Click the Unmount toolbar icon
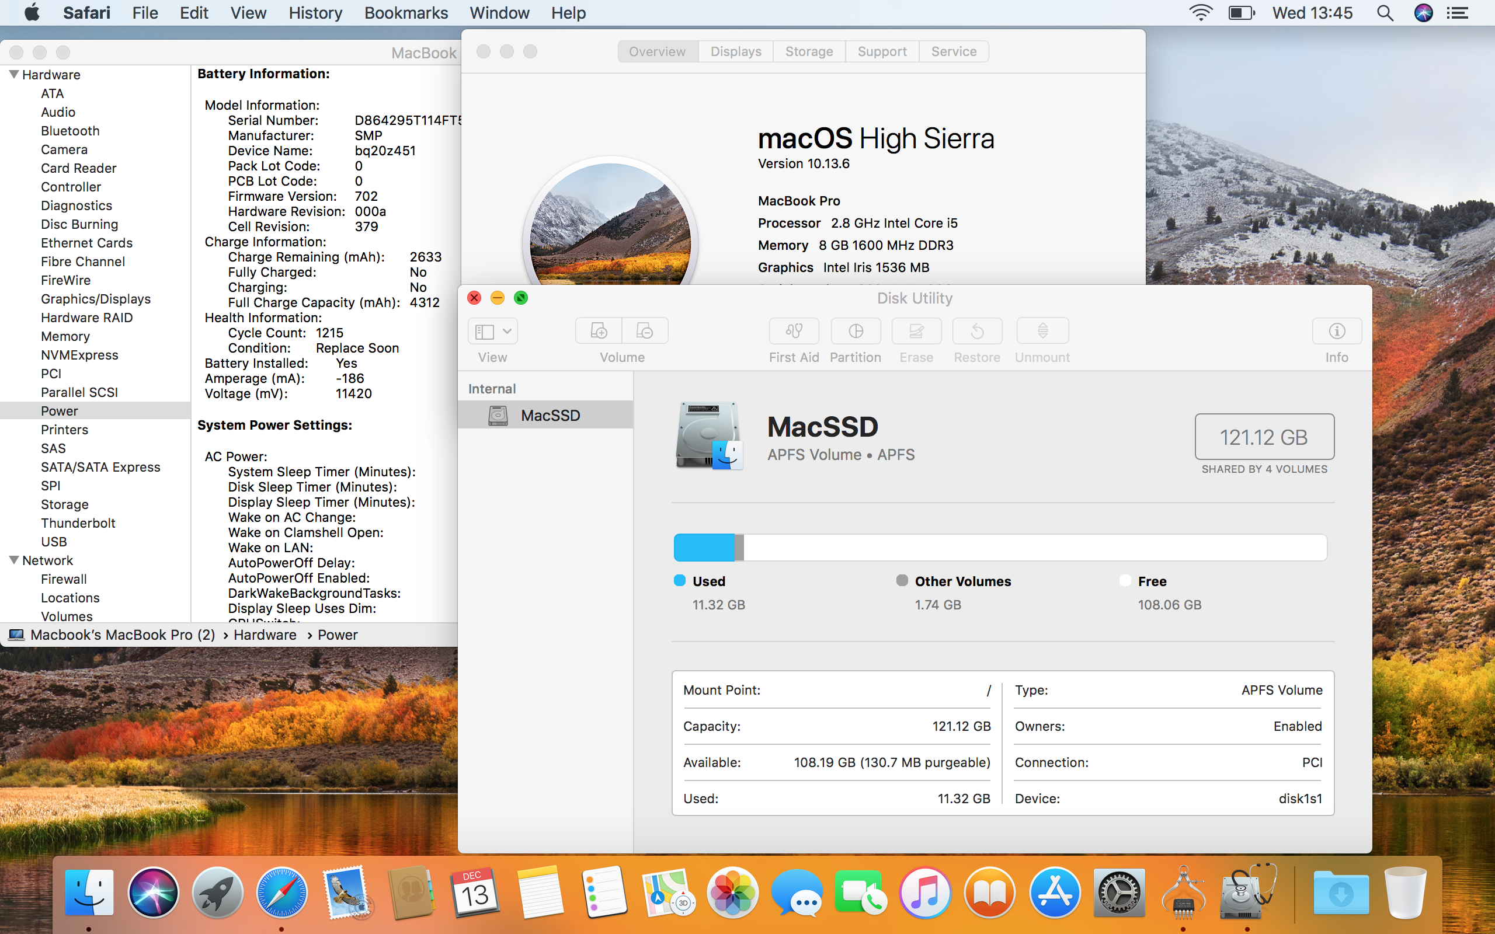This screenshot has height=934, width=1495. [x=1042, y=331]
